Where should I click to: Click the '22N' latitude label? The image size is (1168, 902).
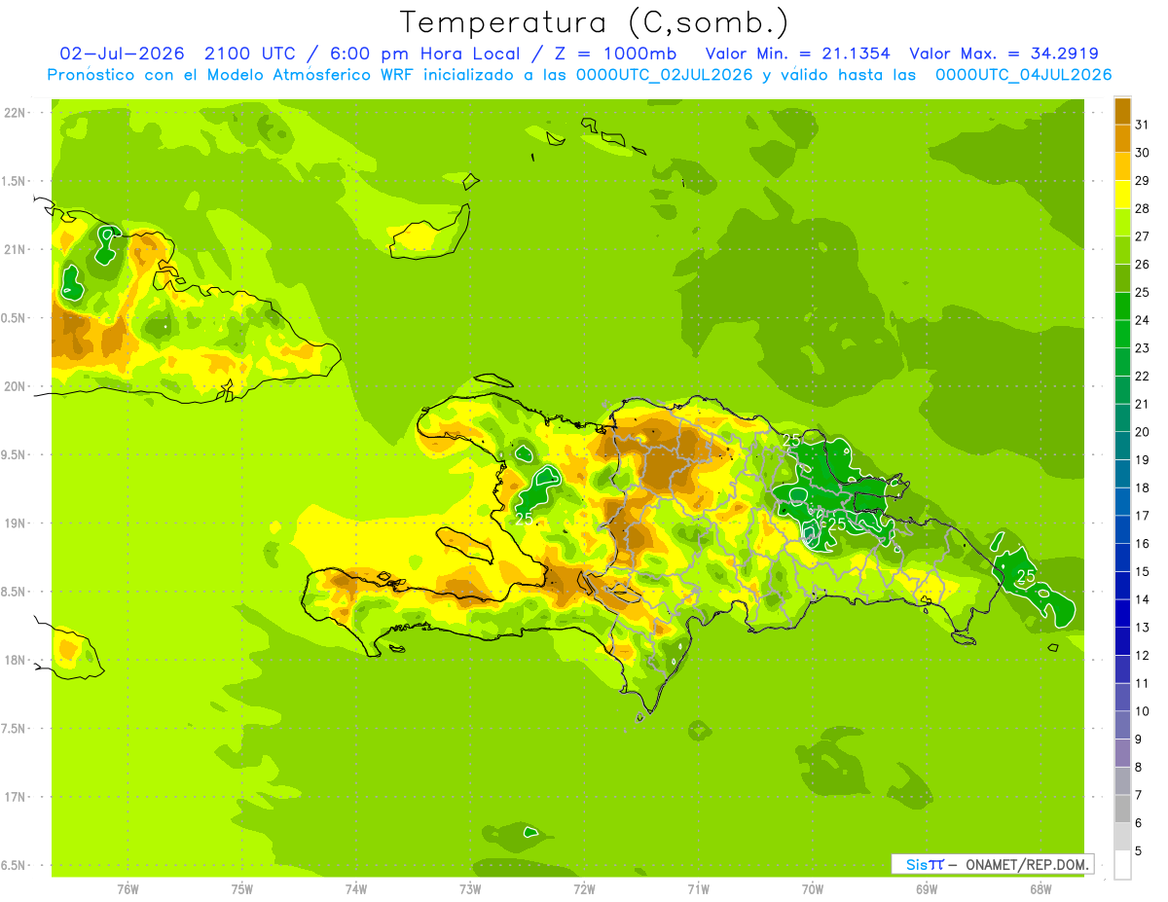(17, 112)
